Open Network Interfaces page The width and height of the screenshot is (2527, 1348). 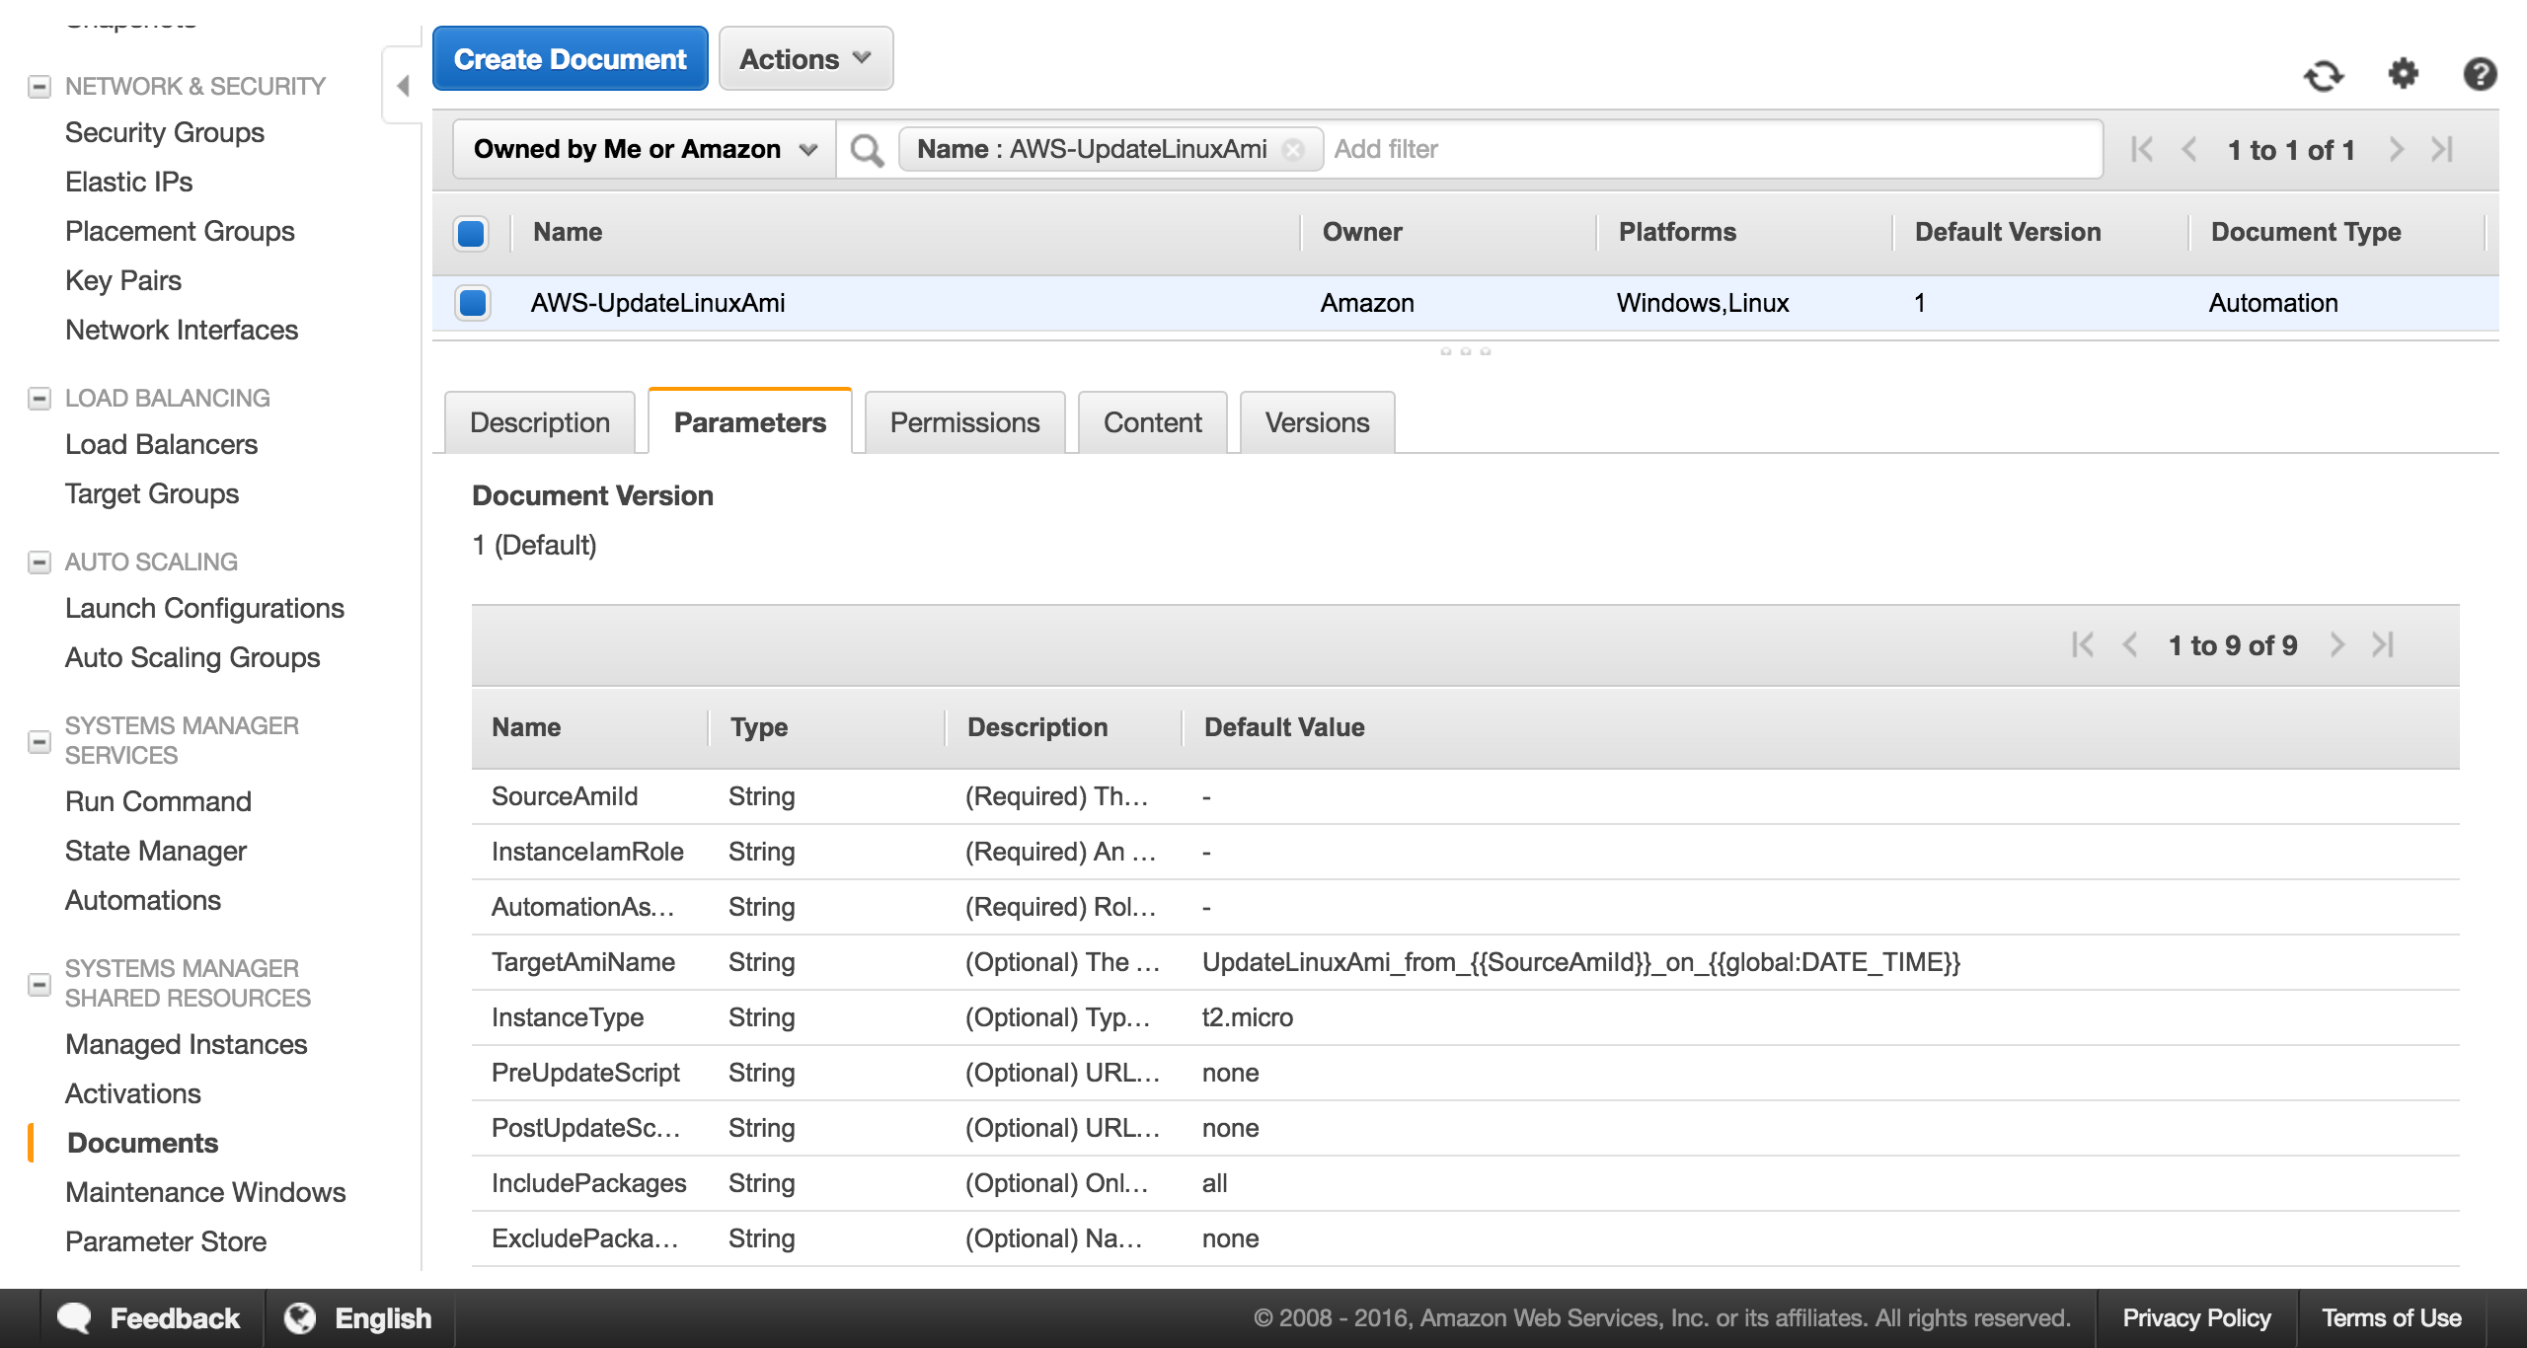point(182,331)
